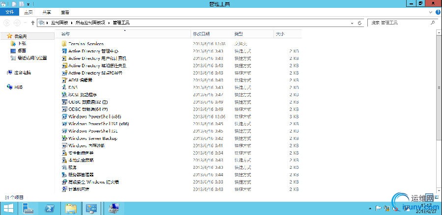Screen dimensions: 442x215
Task: Open the Quick Access Toolbar dropdown arrow
Action: pyautogui.click(x=28, y=4)
